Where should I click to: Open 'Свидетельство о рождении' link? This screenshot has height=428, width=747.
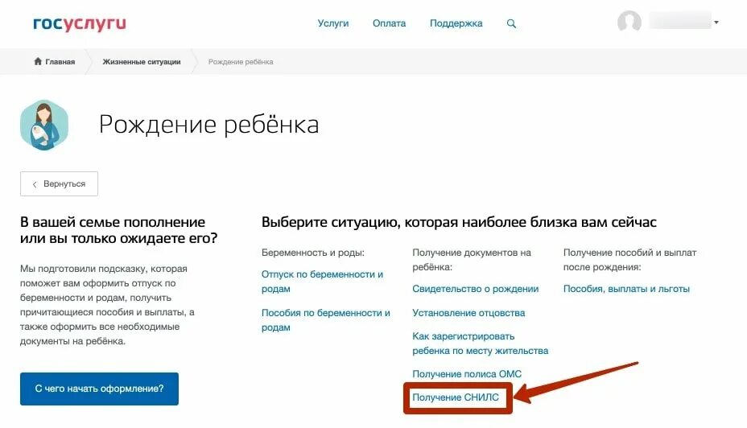pos(476,289)
